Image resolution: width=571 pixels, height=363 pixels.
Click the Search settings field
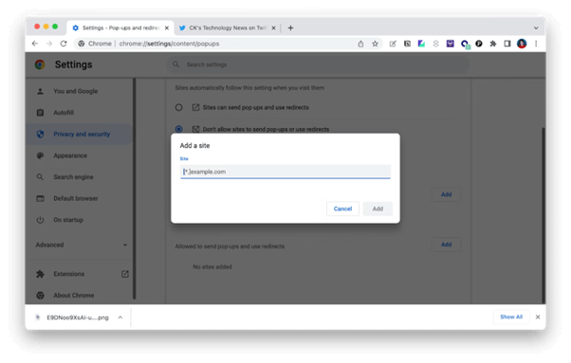318,64
